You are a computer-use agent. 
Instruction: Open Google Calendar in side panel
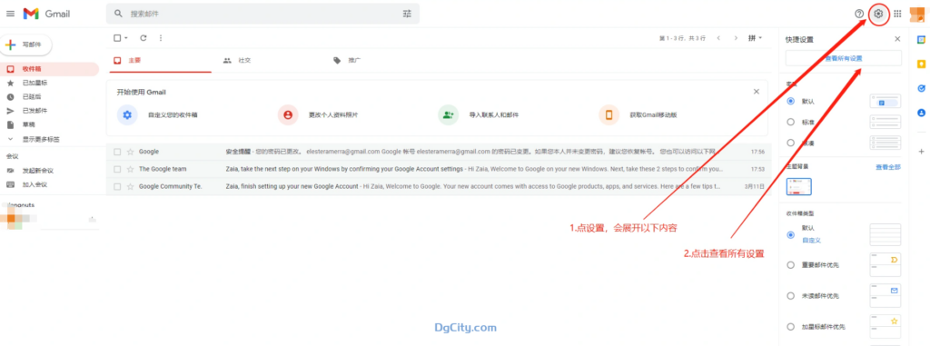tap(921, 40)
